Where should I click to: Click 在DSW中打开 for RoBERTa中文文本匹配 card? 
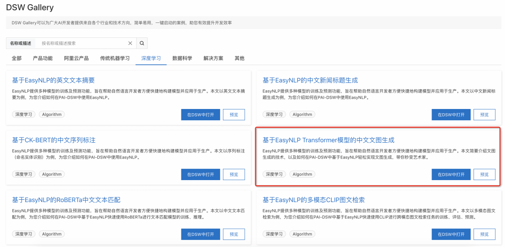click(200, 234)
